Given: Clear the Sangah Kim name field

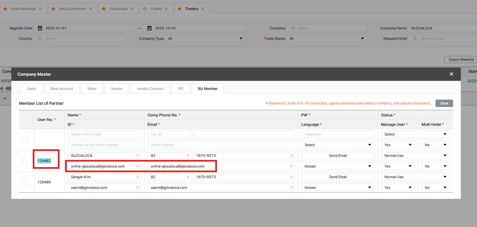Looking at the screenshot, I should click(x=138, y=177).
